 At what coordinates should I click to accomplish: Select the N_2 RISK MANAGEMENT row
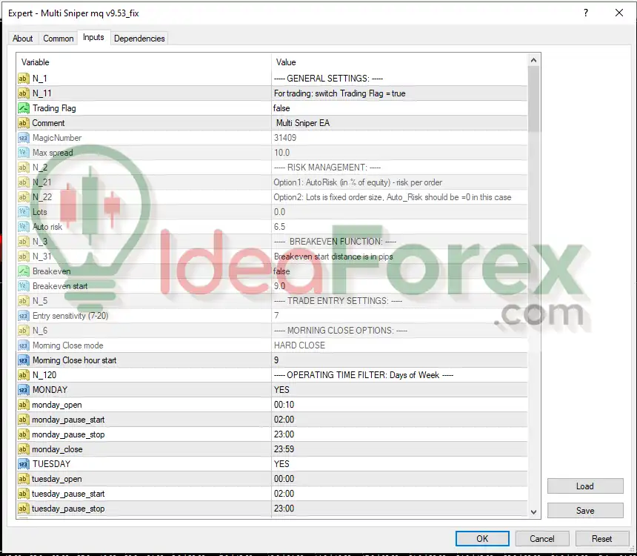(x=272, y=168)
